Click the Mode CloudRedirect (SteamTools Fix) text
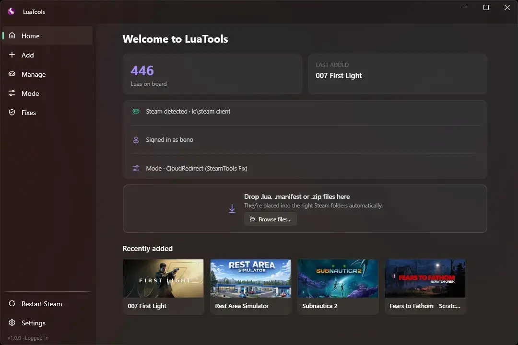 tap(197, 168)
